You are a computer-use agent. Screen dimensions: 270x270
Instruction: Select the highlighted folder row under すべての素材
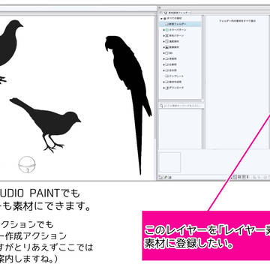180,24
